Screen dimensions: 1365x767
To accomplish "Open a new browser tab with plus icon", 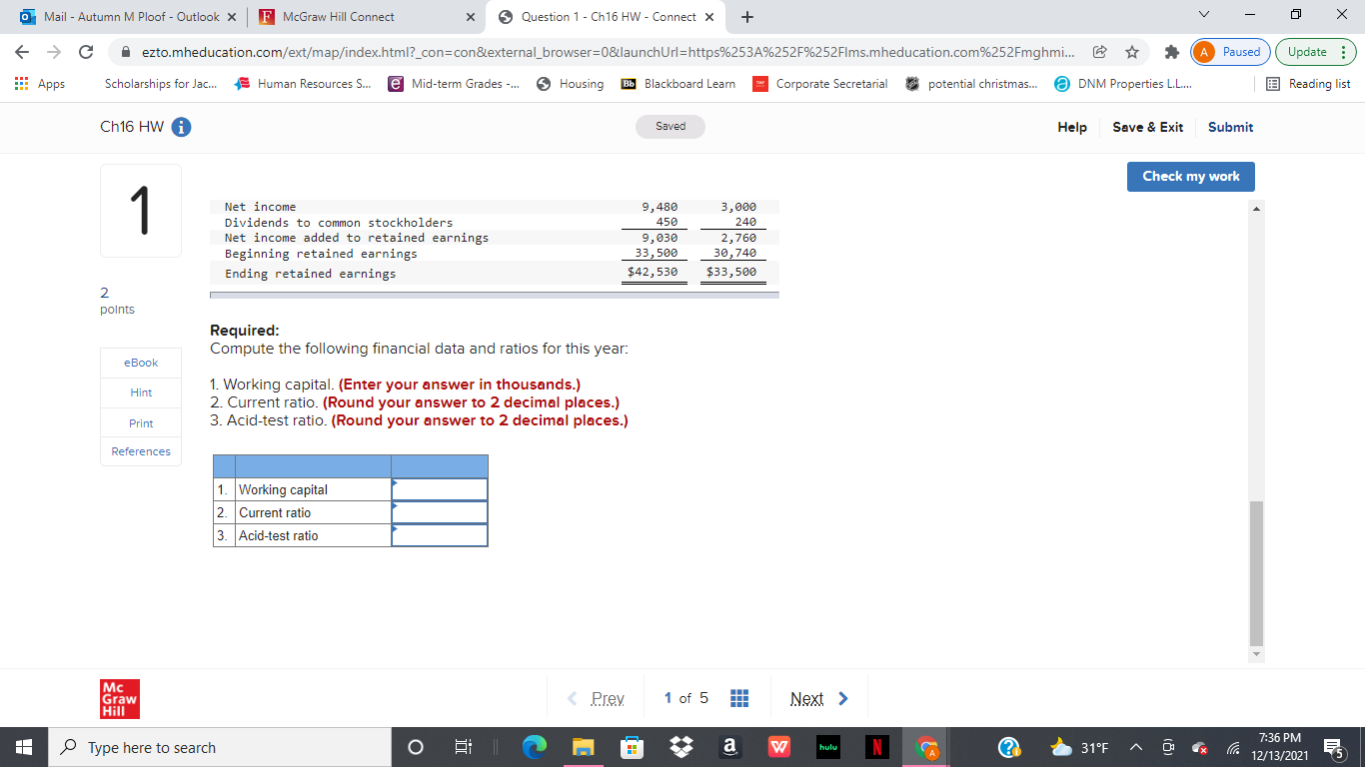I will (x=747, y=17).
